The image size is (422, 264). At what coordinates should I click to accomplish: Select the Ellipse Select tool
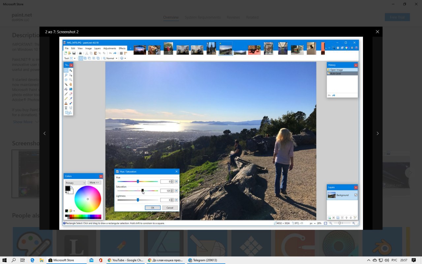66,80
